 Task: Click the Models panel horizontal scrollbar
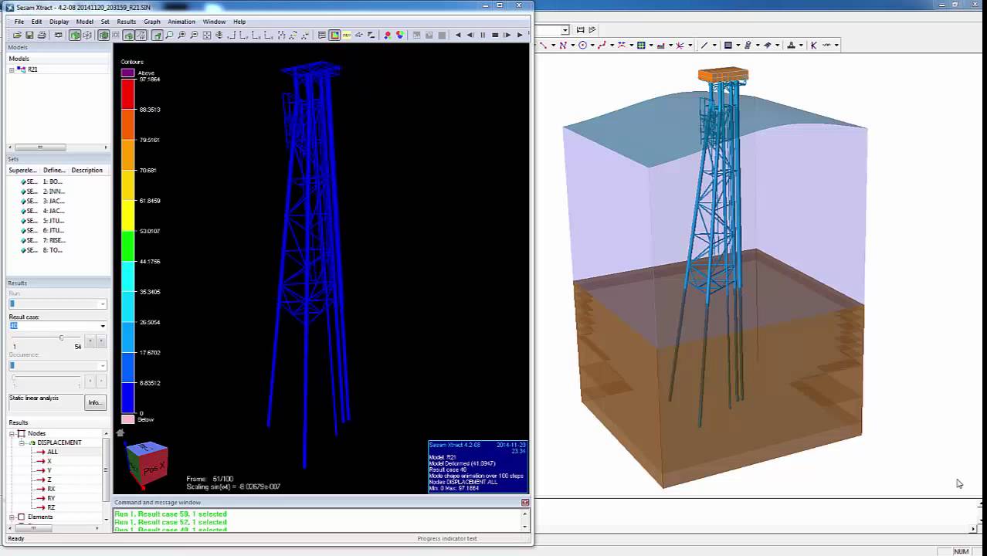56,147
